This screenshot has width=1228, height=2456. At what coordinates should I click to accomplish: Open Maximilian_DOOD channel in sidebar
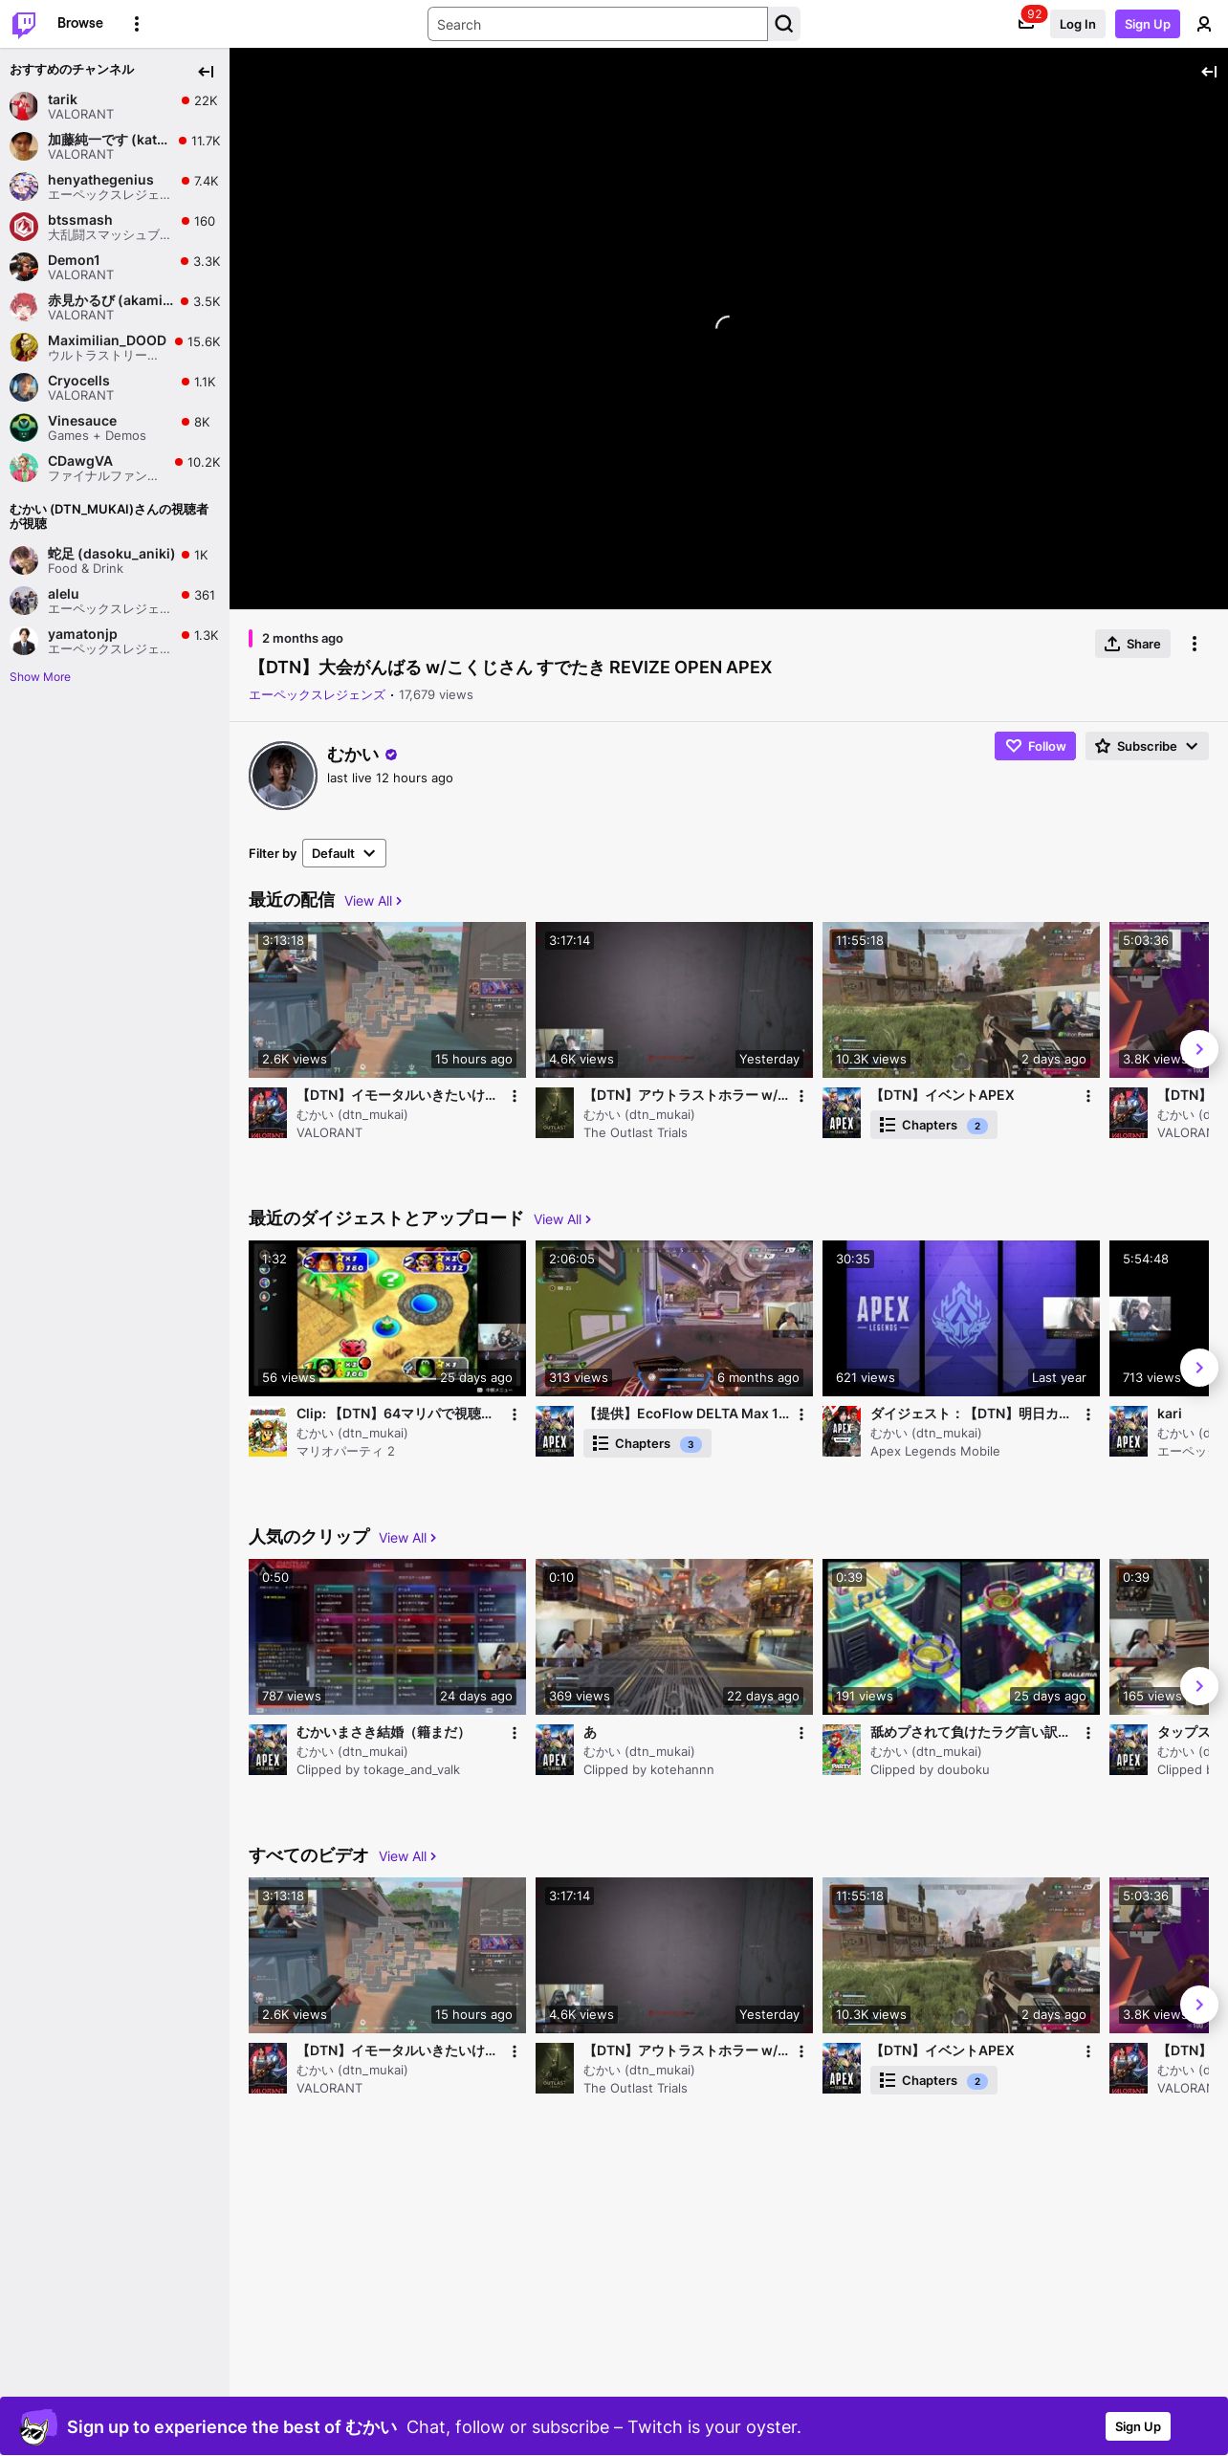click(x=115, y=347)
